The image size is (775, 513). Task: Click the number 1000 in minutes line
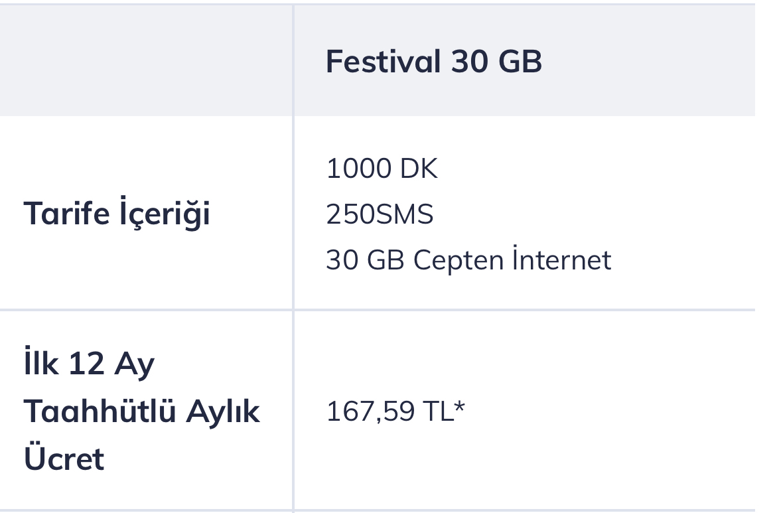[359, 169]
